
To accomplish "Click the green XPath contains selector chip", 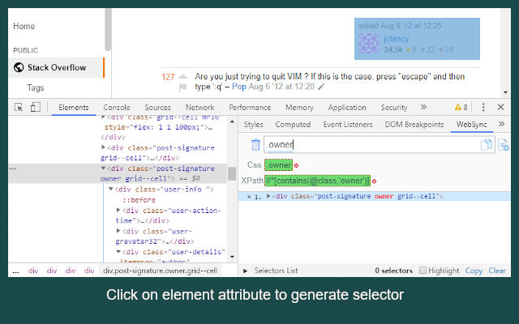I will pyautogui.click(x=317, y=181).
